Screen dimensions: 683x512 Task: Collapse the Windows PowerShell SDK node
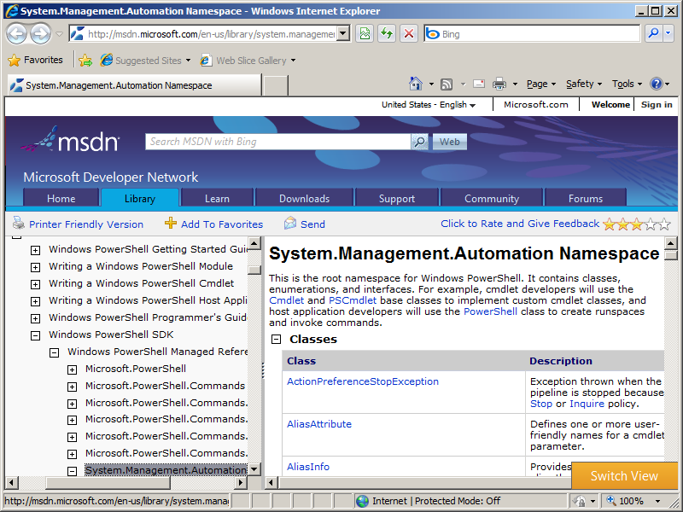click(35, 335)
